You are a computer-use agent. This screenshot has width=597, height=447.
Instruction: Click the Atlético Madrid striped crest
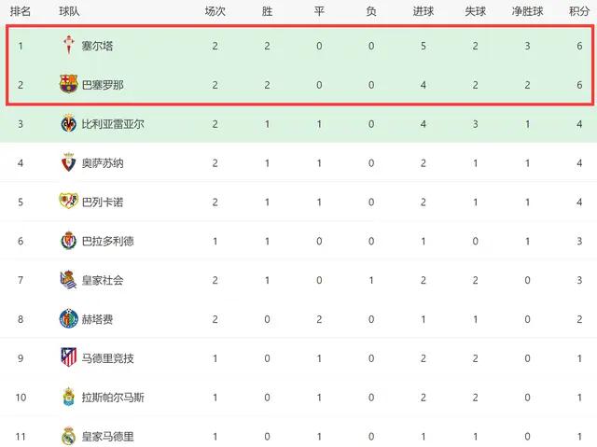coord(68,357)
